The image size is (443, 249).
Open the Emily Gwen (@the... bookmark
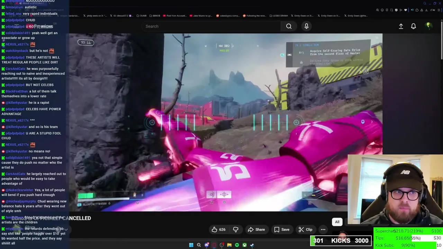[356, 16]
